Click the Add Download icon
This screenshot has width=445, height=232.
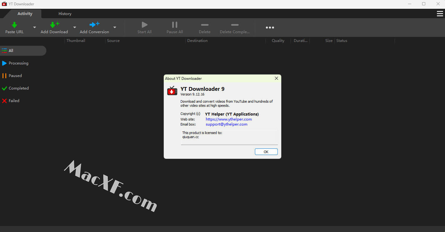point(54,25)
